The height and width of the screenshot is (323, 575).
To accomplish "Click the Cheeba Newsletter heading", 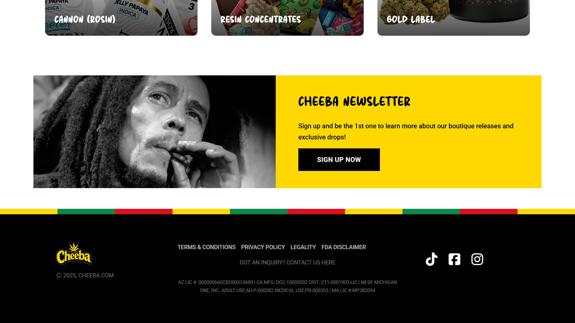I will point(354,101).
